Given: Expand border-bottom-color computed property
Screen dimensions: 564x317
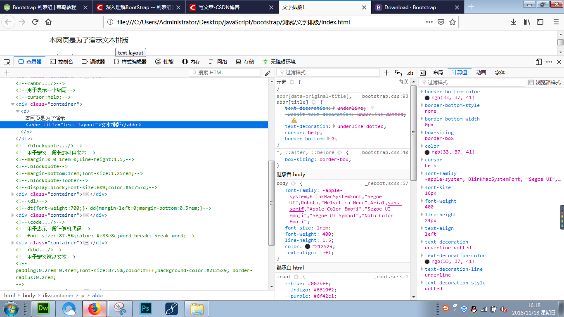Looking at the screenshot, I should [422, 92].
